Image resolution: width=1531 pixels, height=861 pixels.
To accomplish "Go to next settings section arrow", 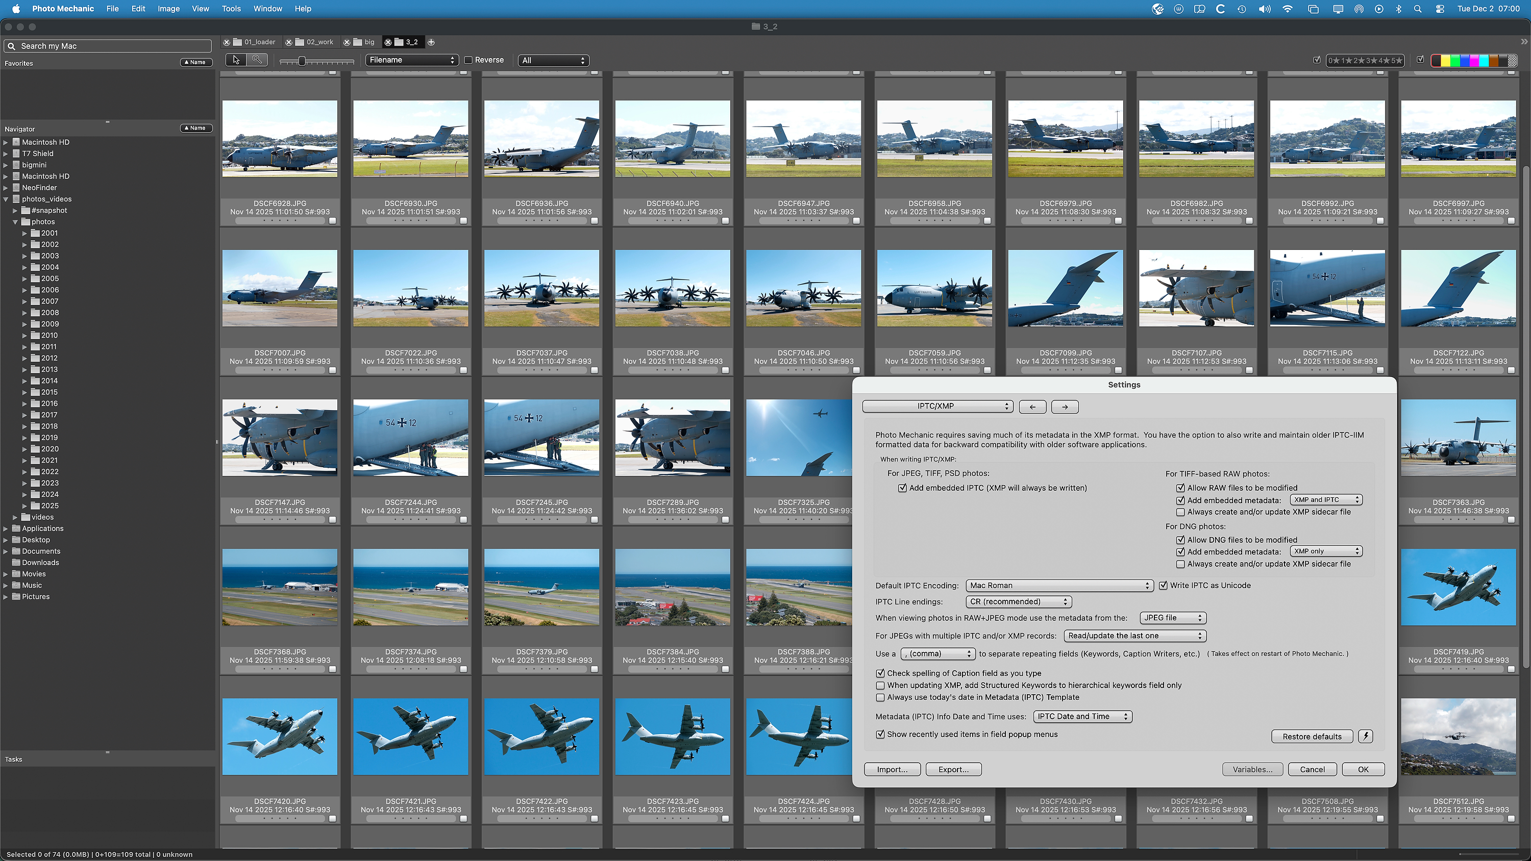I will click(x=1065, y=407).
